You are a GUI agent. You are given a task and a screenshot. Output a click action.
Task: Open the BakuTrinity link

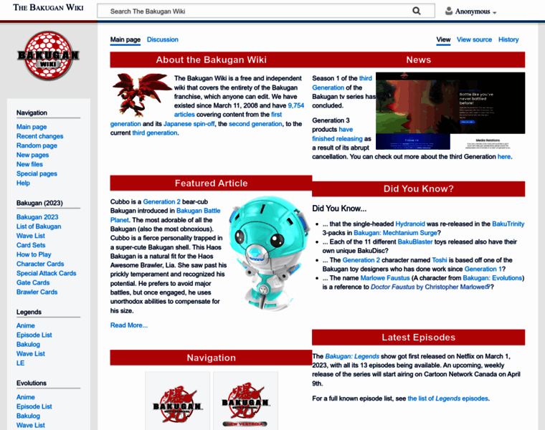[x=508, y=224]
